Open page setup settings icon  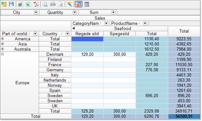click(x=61, y=5)
